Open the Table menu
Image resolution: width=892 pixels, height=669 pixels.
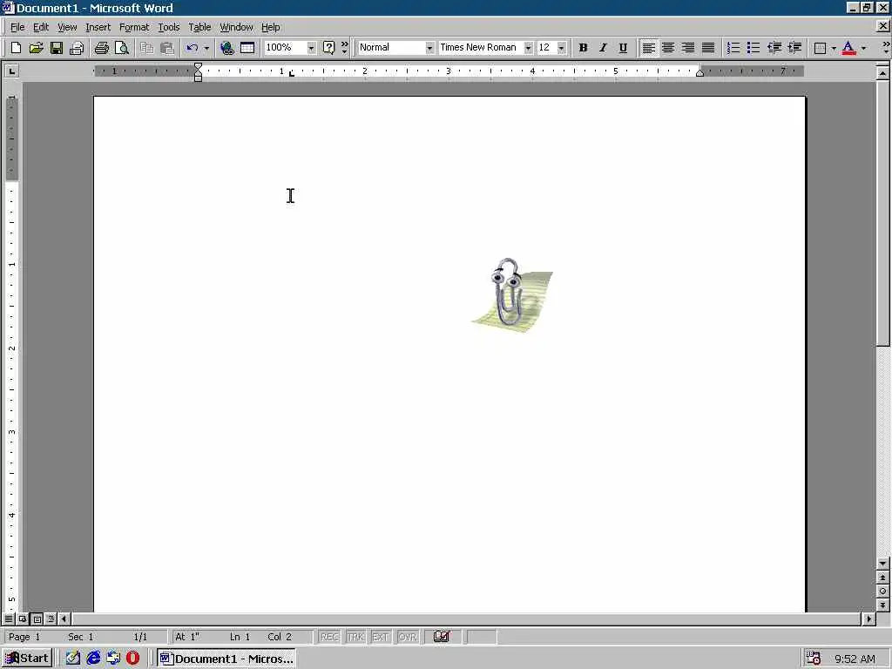click(x=199, y=27)
